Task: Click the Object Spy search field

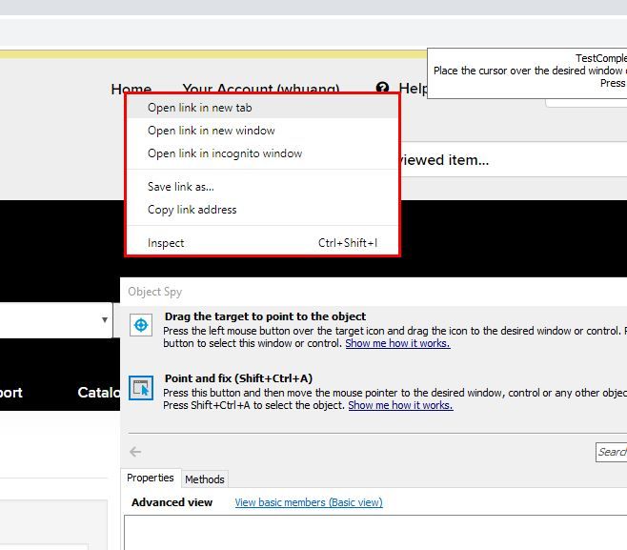Action: click(x=611, y=452)
